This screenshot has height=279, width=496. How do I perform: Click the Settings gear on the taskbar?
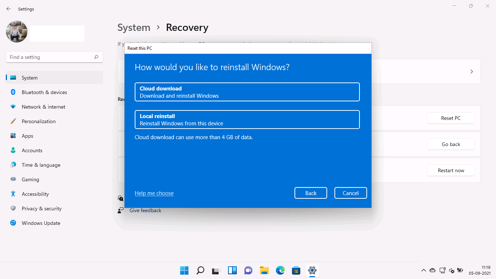click(x=312, y=270)
